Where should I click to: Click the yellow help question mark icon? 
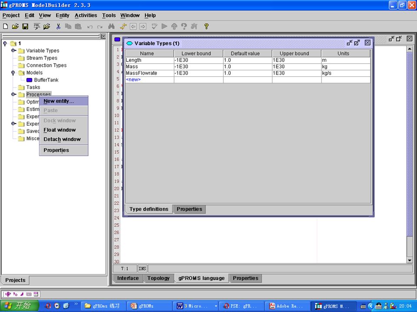206,26
